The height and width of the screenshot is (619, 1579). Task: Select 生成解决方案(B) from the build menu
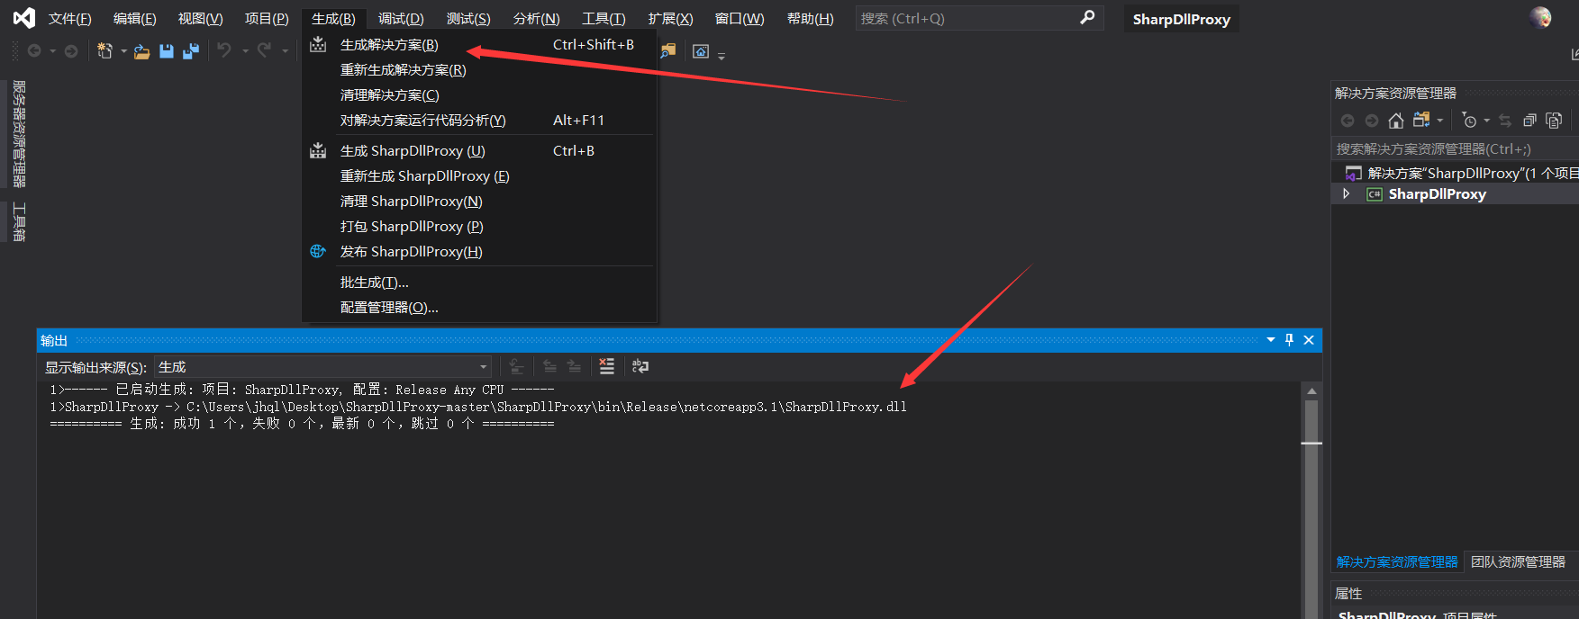pos(479,45)
